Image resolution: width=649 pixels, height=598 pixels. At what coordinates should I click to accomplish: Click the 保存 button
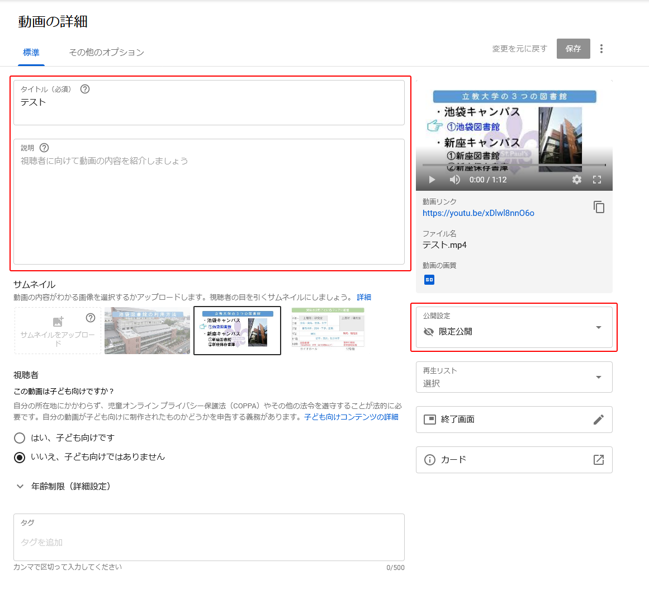coord(574,49)
